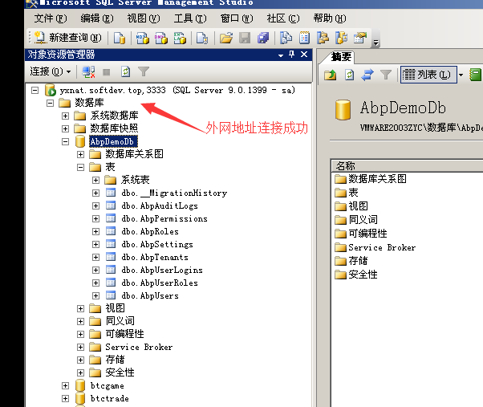Show the Object Explorer window icon
483x407 pixels.
323,39
